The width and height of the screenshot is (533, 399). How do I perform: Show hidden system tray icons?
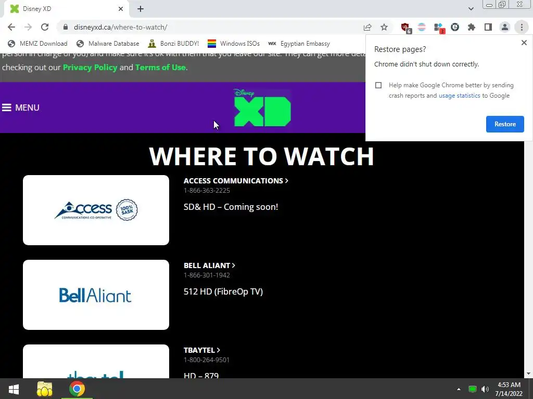point(459,389)
